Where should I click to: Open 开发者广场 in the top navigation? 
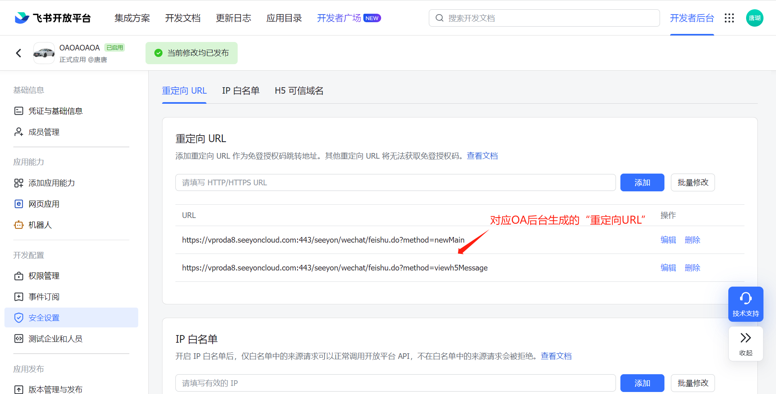339,18
